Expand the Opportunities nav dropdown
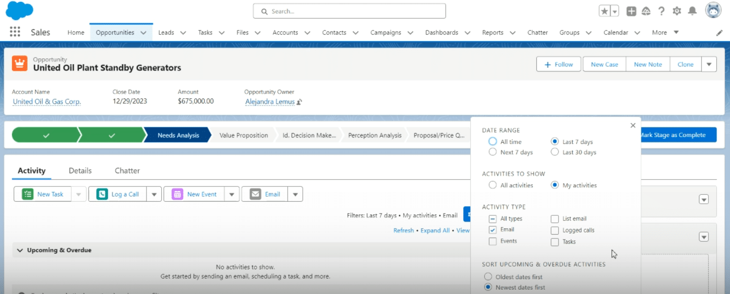Image resolution: width=730 pixels, height=294 pixels. tap(144, 33)
